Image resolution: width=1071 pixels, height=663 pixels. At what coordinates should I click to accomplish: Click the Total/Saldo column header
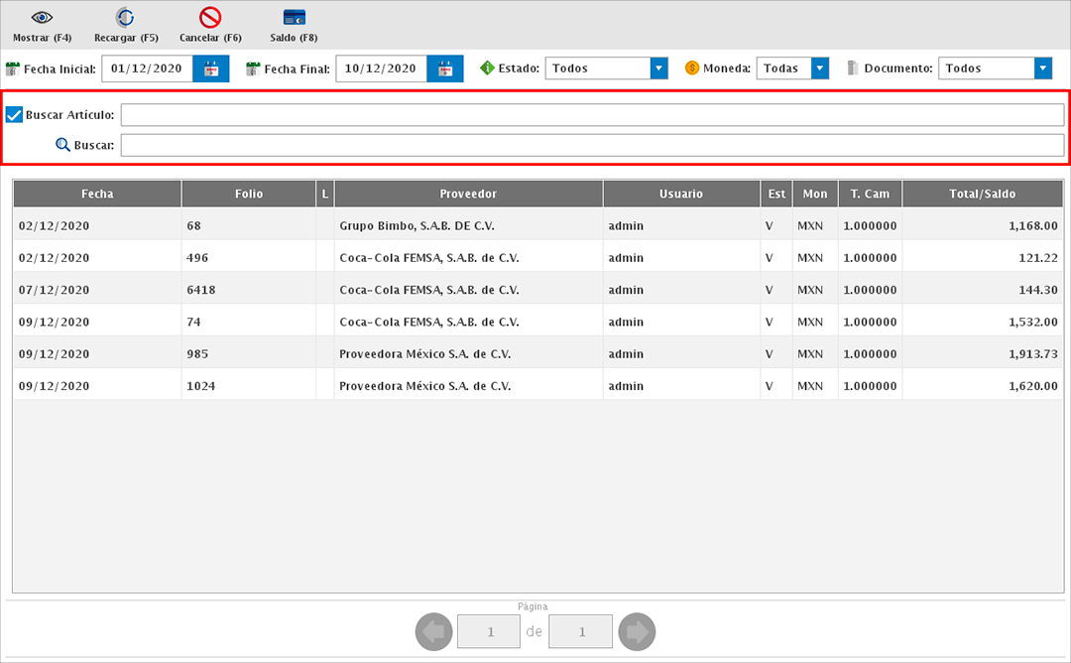982,194
